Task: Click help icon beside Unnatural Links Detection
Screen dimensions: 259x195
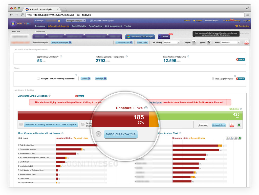Action: pyautogui.click(x=50, y=96)
